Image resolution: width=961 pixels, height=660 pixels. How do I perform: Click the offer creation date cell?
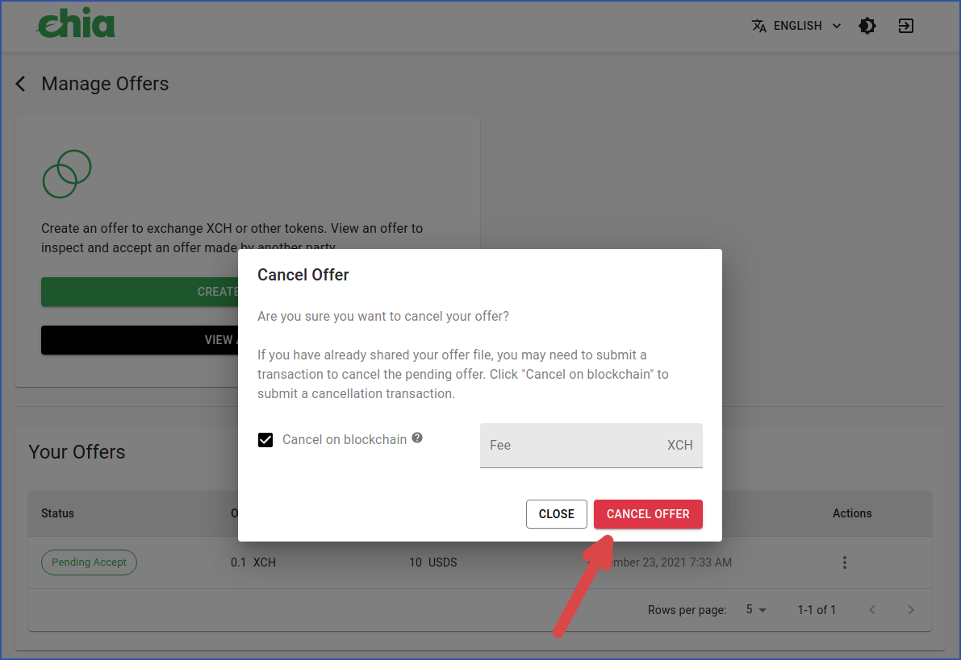click(659, 562)
